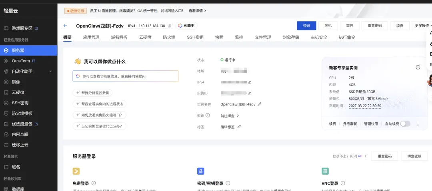This screenshot has width=432, height=191.
Task: Switch to the 执行命令 tab
Action: coord(347,37)
